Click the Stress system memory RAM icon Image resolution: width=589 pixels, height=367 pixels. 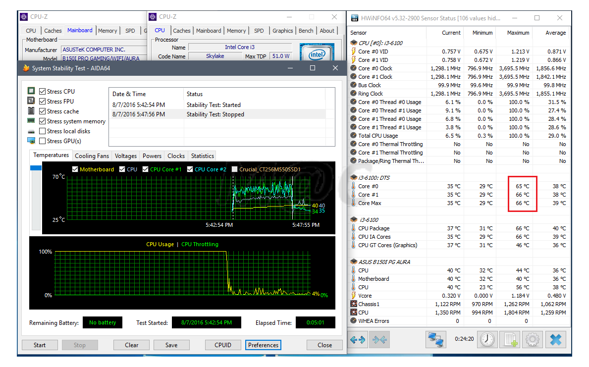[31, 120]
